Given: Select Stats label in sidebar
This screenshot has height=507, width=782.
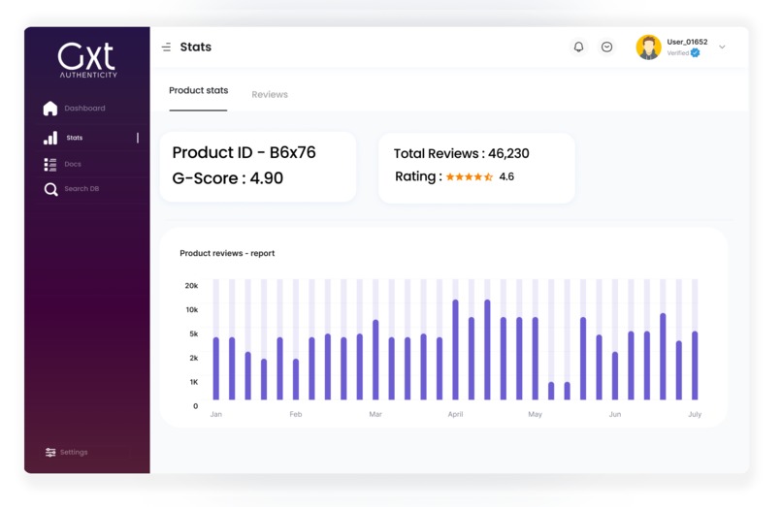Looking at the screenshot, I should [x=75, y=138].
